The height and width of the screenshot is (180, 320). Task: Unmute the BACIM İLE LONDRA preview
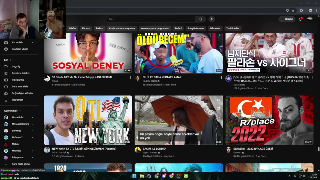(x=218, y=100)
